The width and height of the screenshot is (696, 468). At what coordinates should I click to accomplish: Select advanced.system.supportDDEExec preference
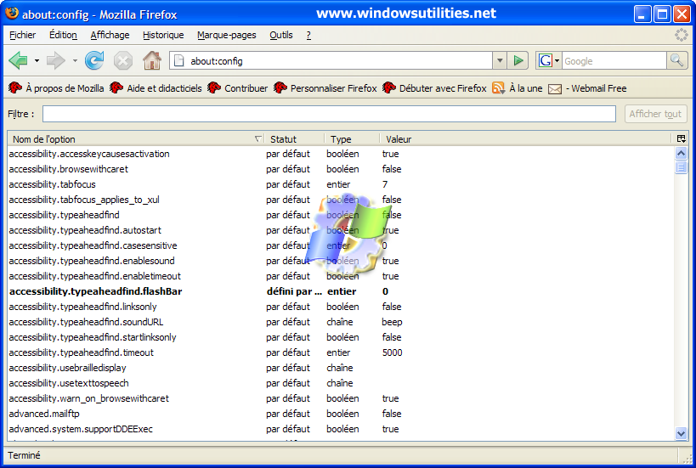tap(341, 430)
